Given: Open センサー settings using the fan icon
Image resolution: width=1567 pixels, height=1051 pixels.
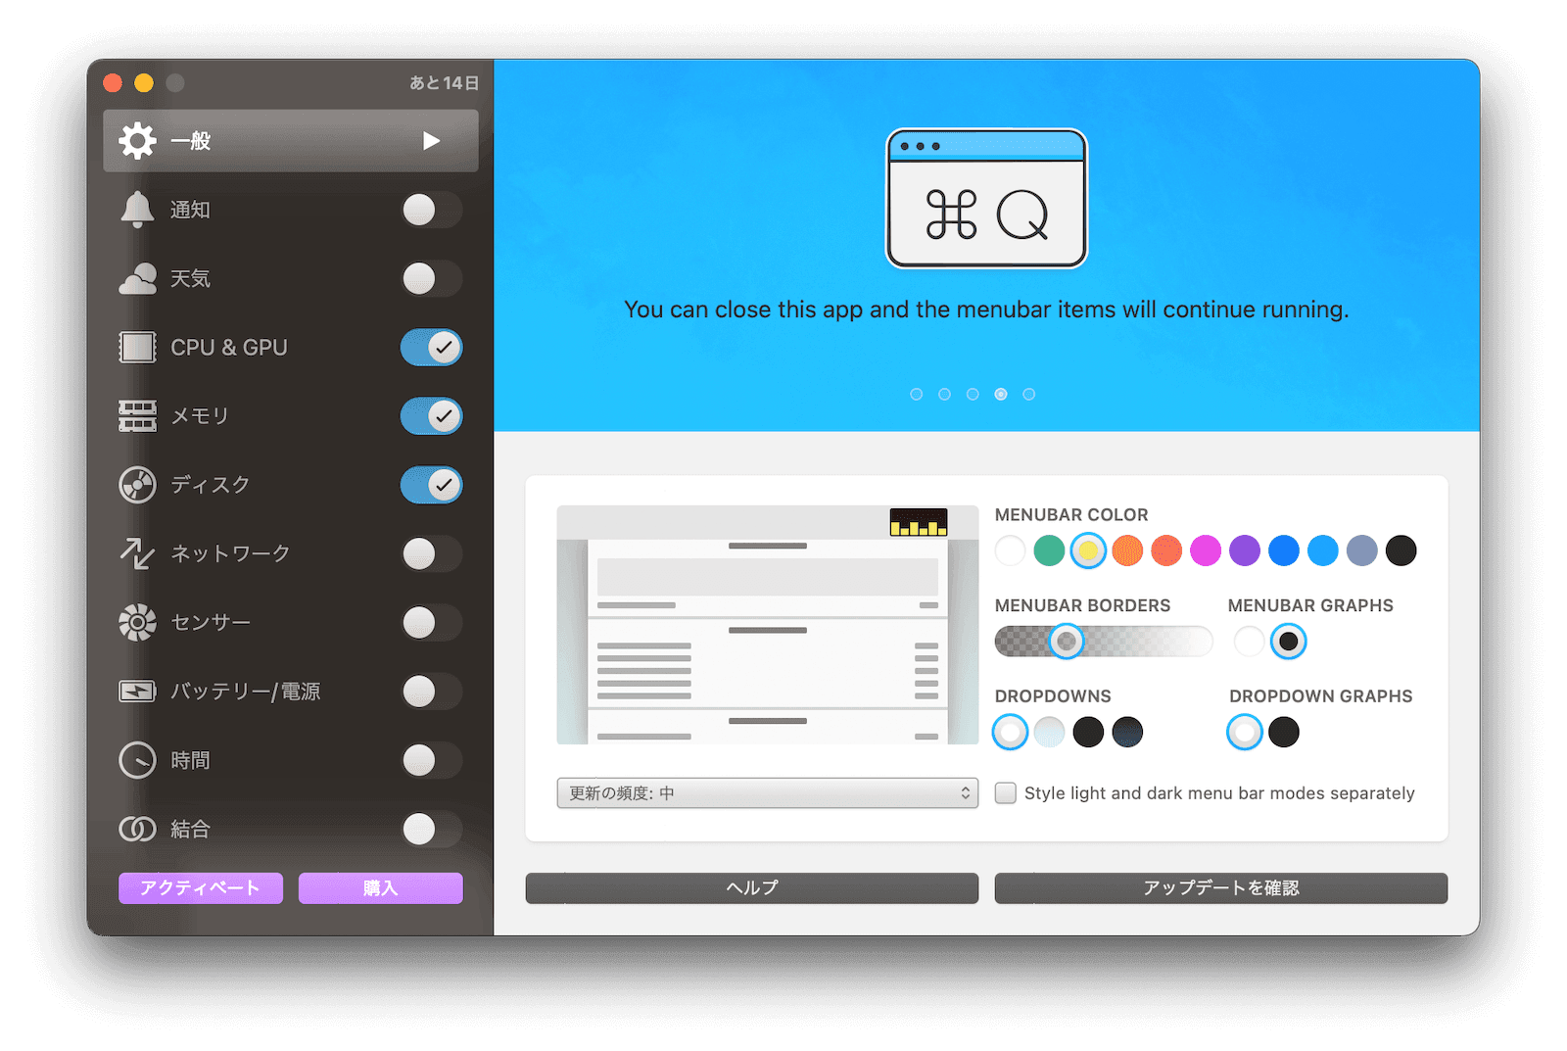Looking at the screenshot, I should coord(137,622).
